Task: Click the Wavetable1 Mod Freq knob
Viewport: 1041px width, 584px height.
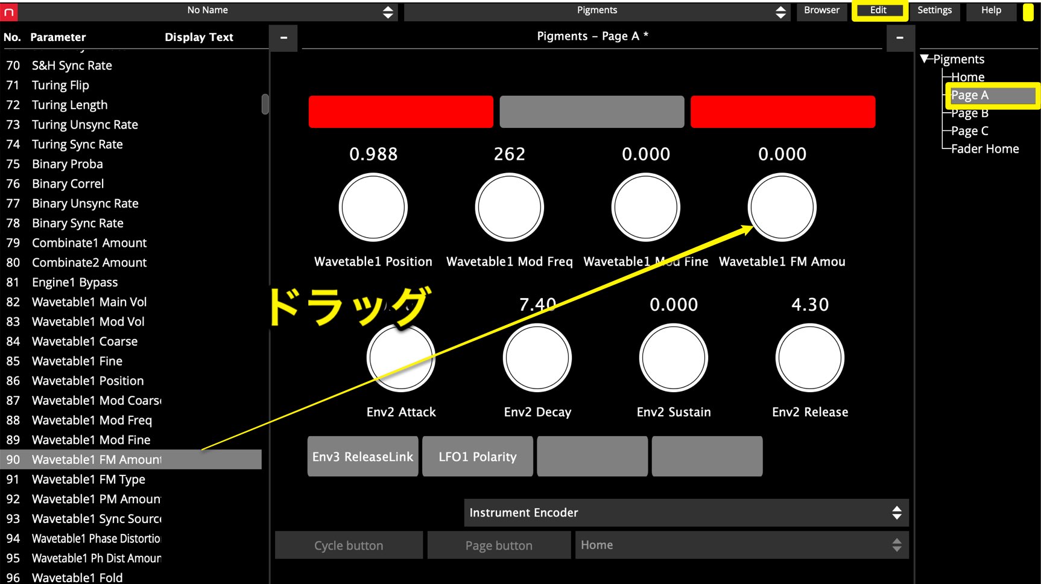Action: click(x=510, y=208)
